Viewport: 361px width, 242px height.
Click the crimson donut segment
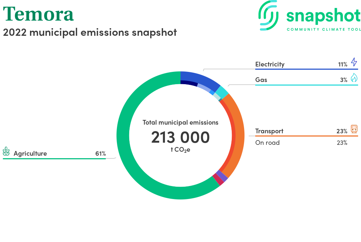point(218,180)
